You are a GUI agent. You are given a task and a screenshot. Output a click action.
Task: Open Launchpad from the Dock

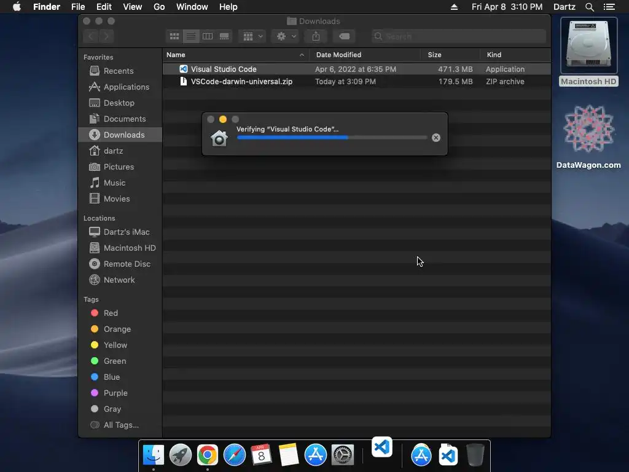181,455
